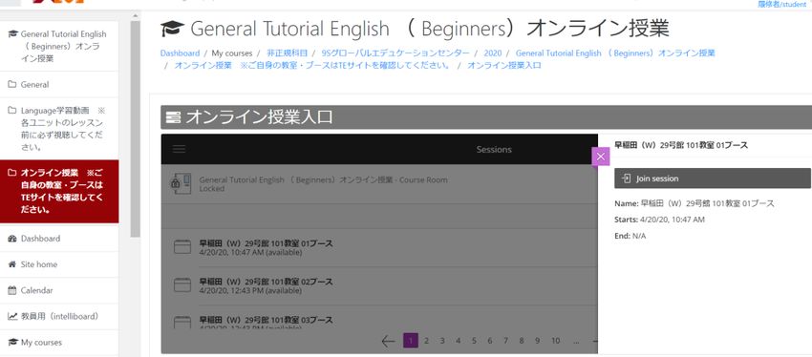The image size is (812, 357).
Task: Open Language学習動画 section in sidebar
Action: pos(59,129)
